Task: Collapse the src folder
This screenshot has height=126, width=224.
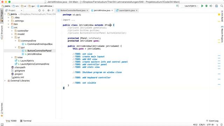Action: 8,27
